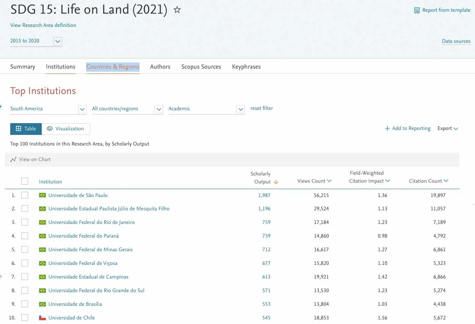
Task: Click the chart icon in View on Chart bar
Action: click(13, 160)
